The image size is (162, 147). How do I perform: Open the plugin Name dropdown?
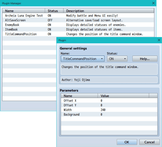coord(83,59)
